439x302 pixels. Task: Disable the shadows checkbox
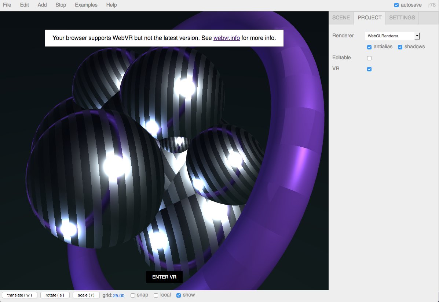400,47
